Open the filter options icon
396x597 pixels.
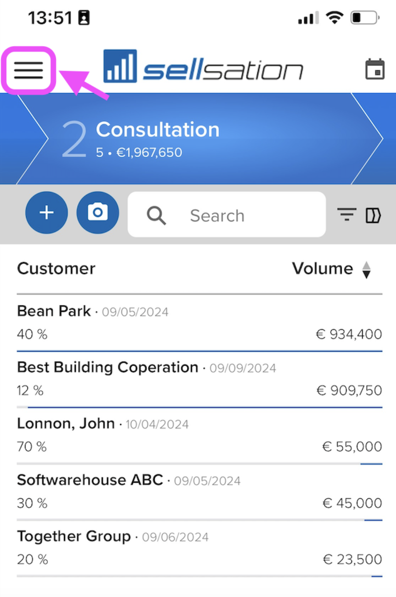click(346, 215)
